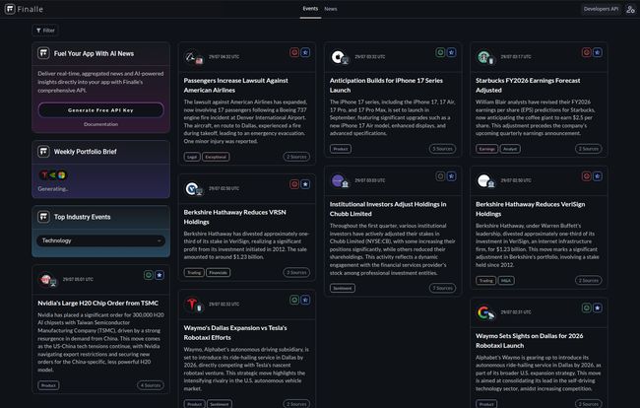Open 'Nvidia's Large H20 Chip Order from TSMC' headline
The image size is (640, 408).
(x=97, y=303)
